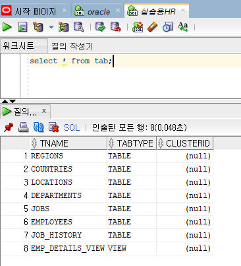Image resolution: width=241 pixels, height=266 pixels.
Task: Click the VIEW tabtype cell
Action: click(132, 248)
